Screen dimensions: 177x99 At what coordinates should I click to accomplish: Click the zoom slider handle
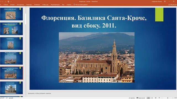pos(168,98)
